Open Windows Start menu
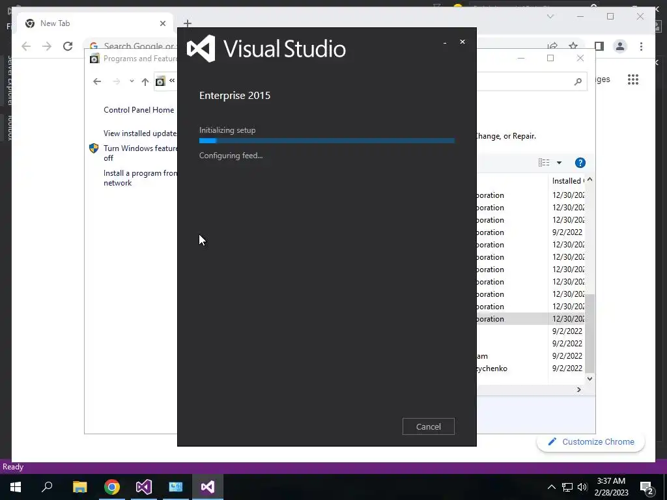The image size is (667, 500). (16, 487)
